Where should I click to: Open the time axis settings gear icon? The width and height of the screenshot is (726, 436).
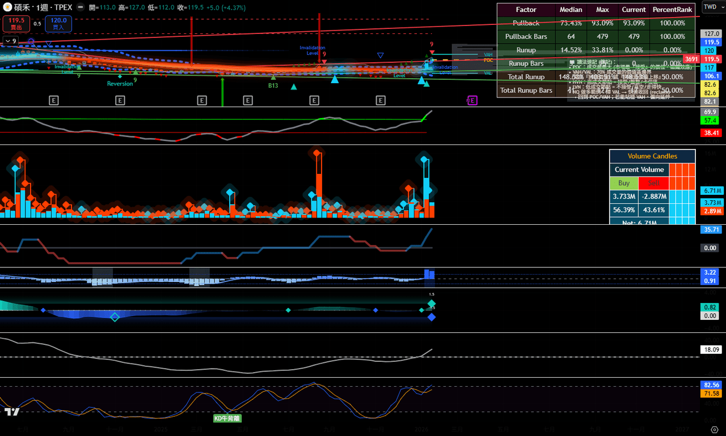[x=715, y=429]
